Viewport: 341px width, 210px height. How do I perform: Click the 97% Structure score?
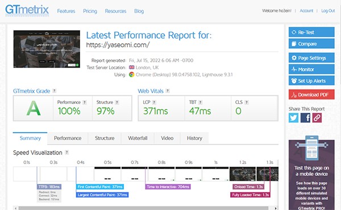click(x=106, y=111)
